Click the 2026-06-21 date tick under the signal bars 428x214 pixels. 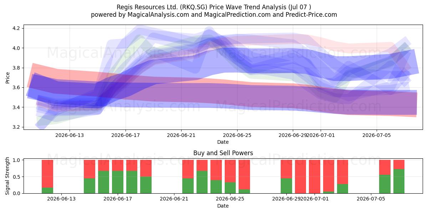(174, 199)
